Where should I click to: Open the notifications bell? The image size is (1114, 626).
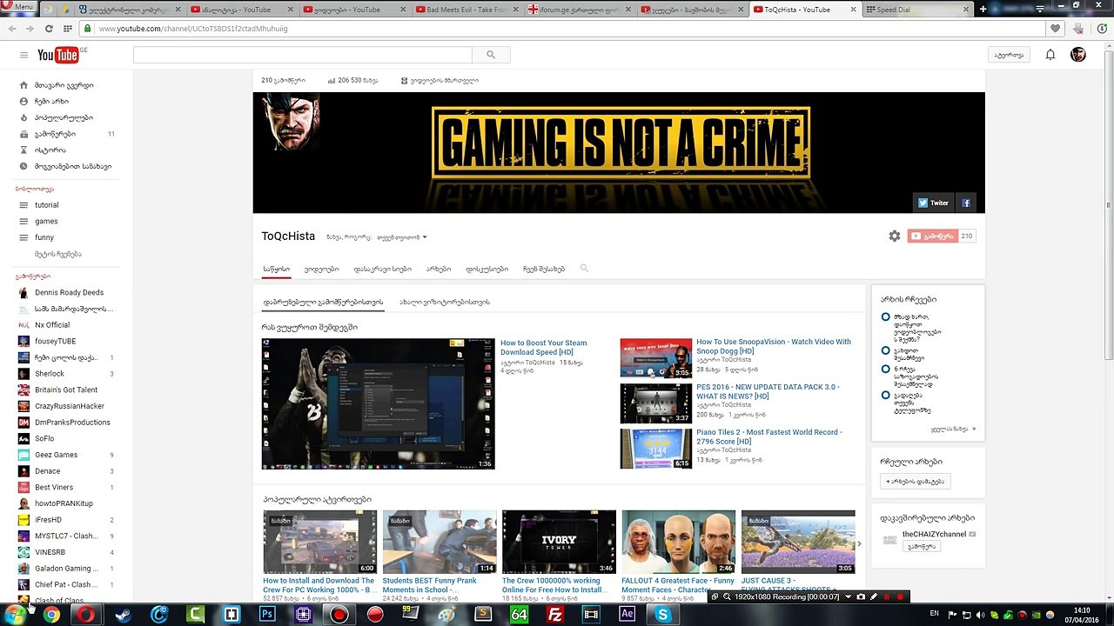1050,55
